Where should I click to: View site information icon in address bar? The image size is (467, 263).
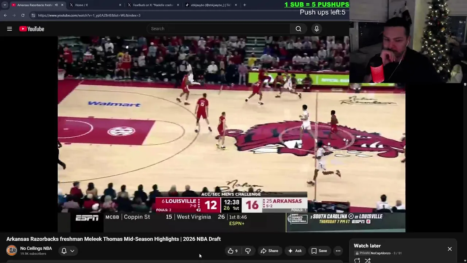(33, 15)
